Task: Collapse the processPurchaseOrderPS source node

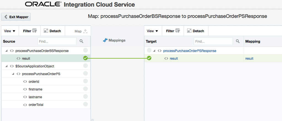Action: tap(13, 74)
